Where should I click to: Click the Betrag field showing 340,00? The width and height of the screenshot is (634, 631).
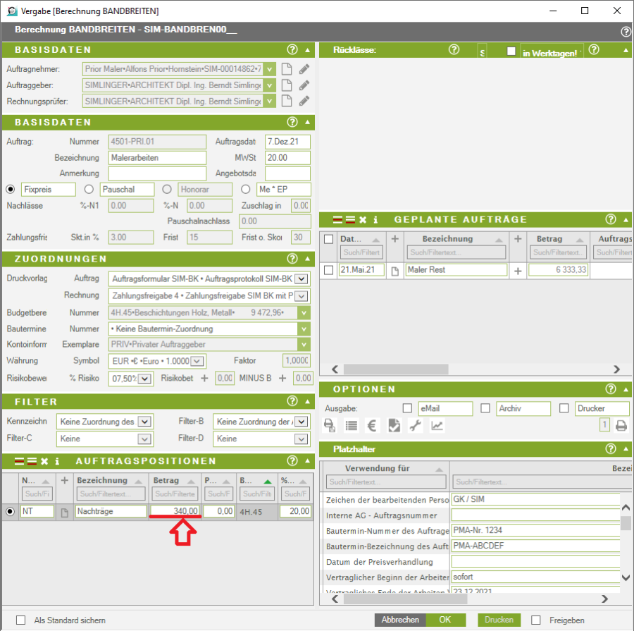click(175, 511)
